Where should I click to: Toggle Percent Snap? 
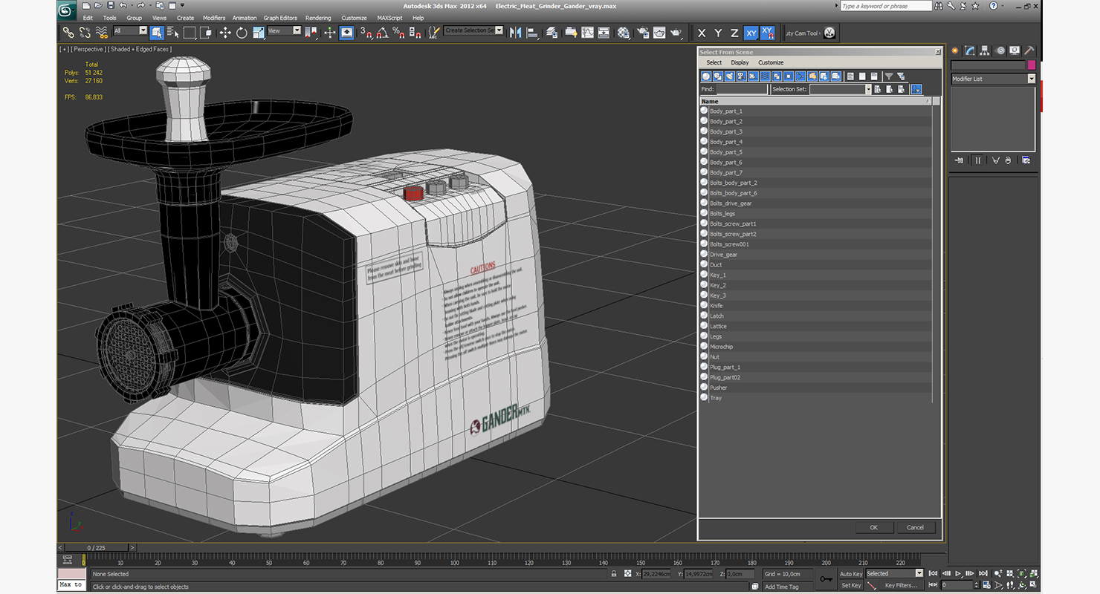point(398,33)
